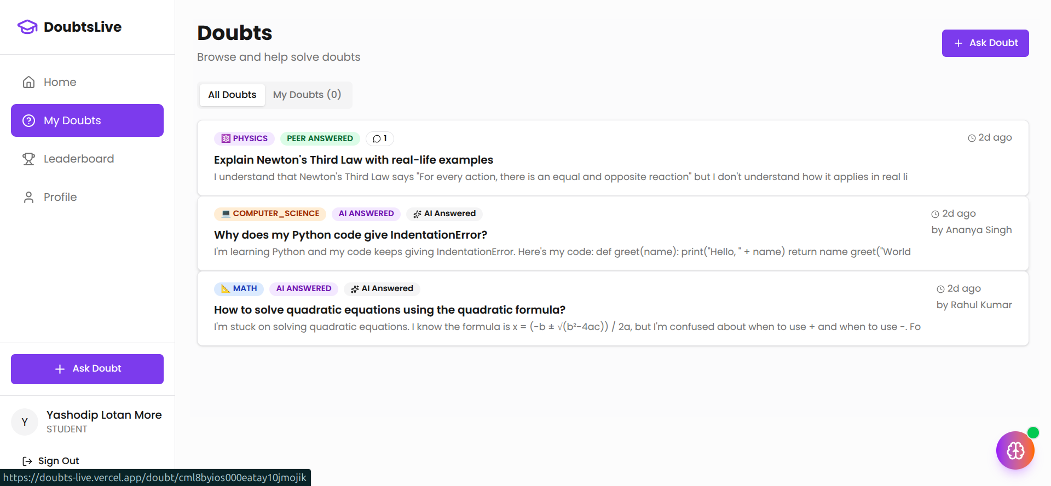Click the comment count bubble icon
Image resolution: width=1051 pixels, height=486 pixels.
click(377, 138)
